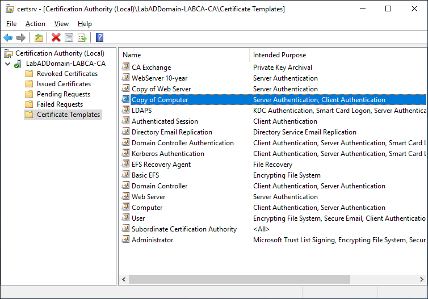Click the CA Exchange template icon
This screenshot has height=299, width=428.
pyautogui.click(x=126, y=68)
